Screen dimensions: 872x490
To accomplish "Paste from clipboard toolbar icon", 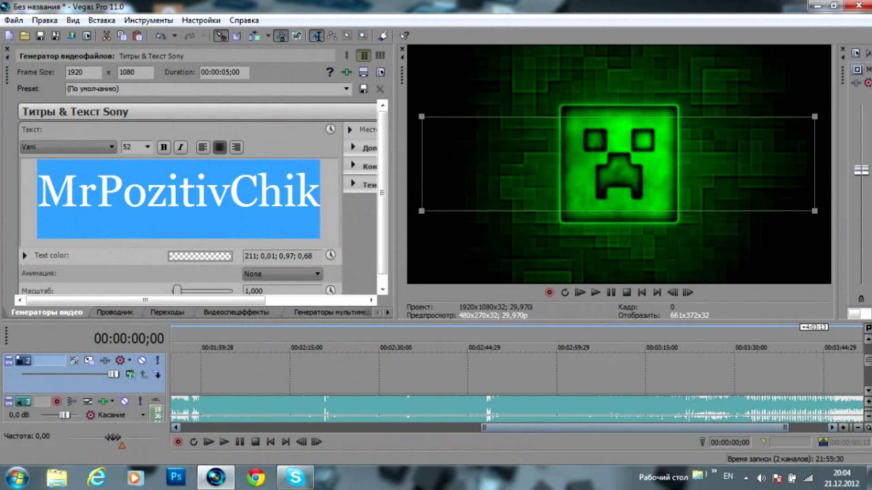I will pos(138,35).
